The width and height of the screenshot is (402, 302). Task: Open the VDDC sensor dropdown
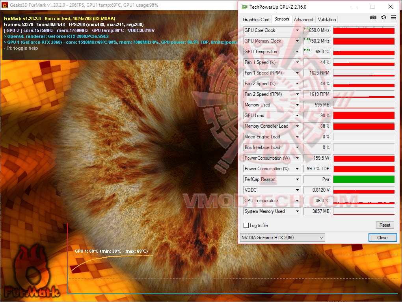click(x=298, y=190)
